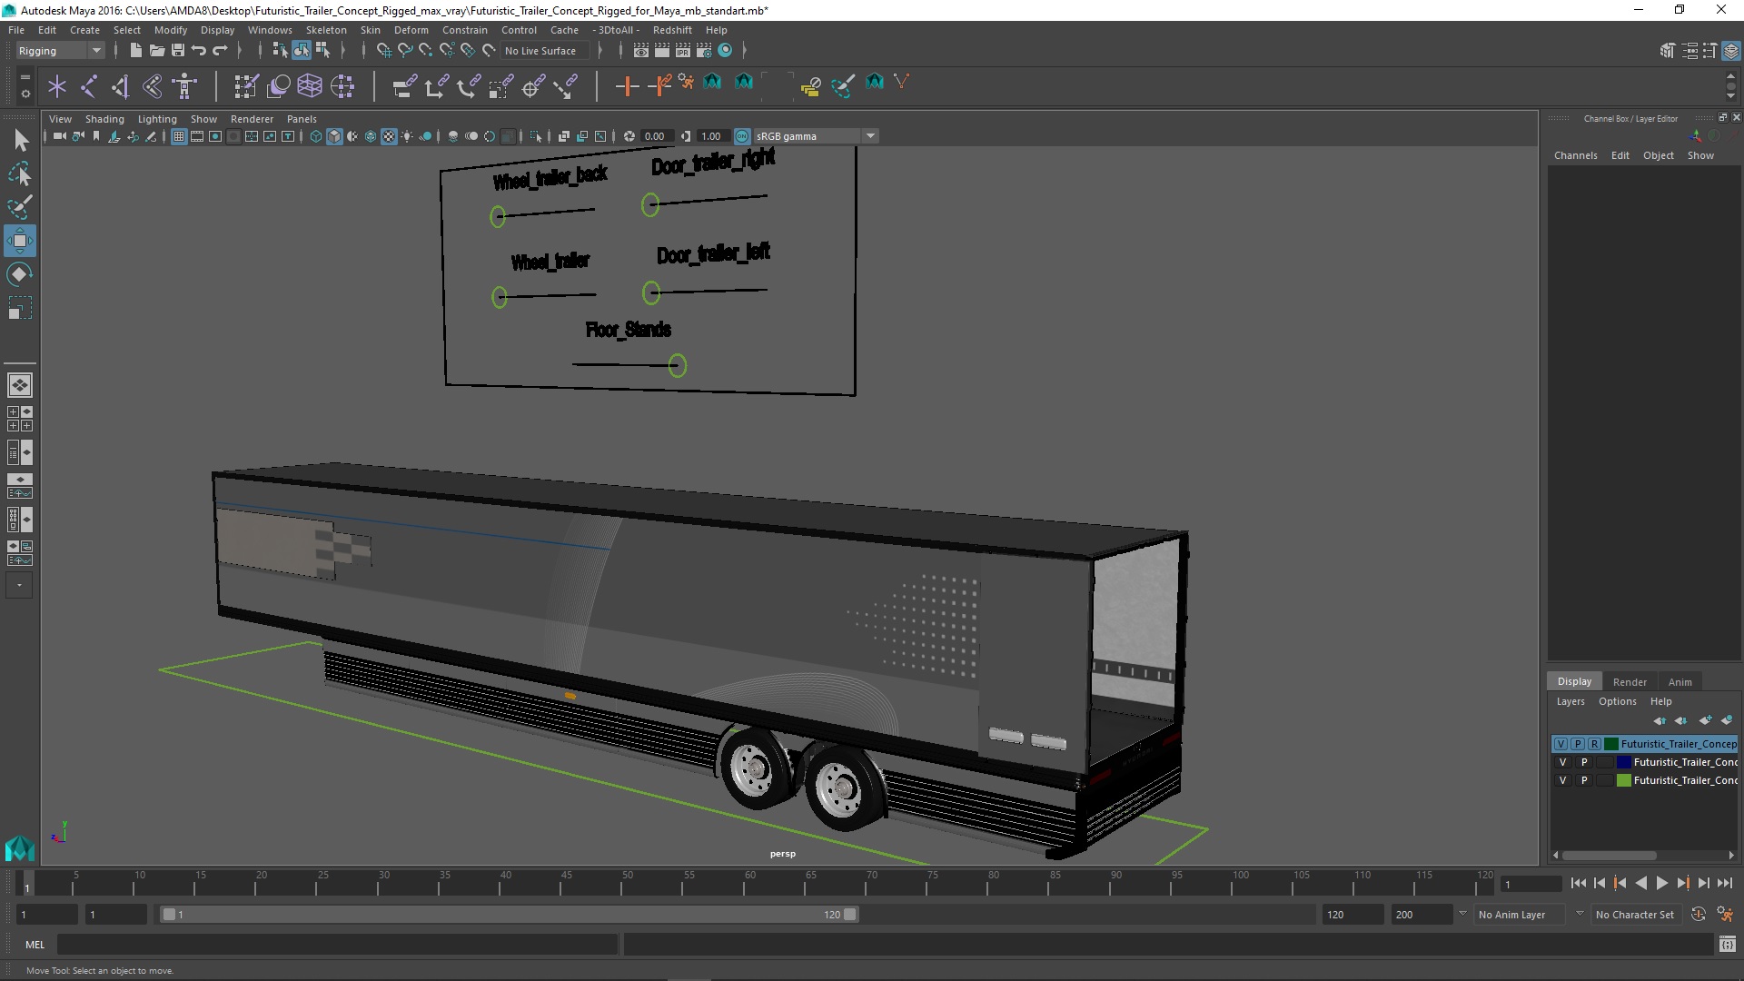Toggle playback P of first layer

click(1578, 744)
